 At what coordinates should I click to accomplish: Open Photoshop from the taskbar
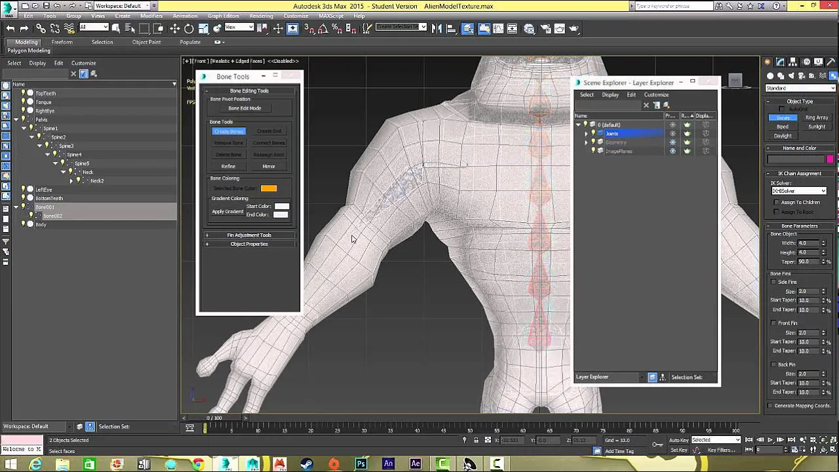click(x=361, y=464)
